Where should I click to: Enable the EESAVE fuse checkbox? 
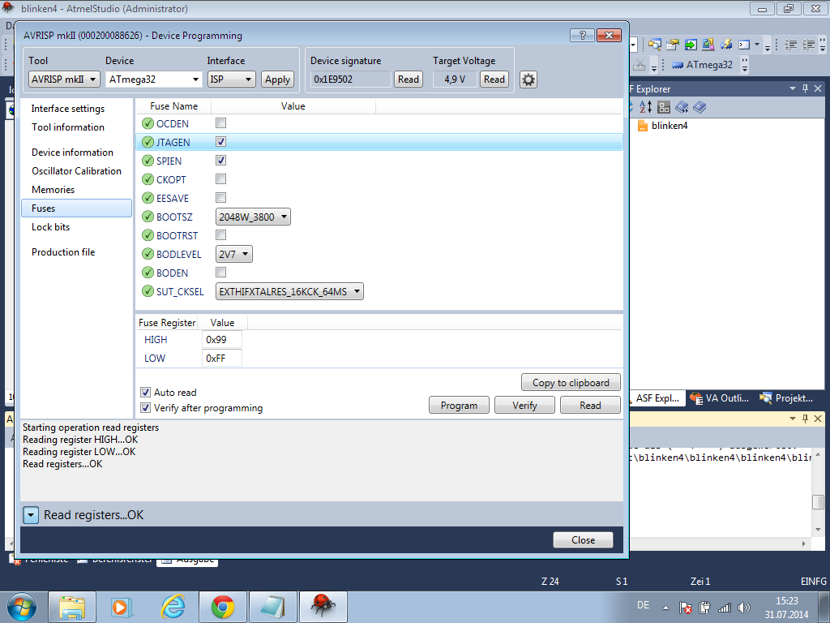[x=220, y=198]
